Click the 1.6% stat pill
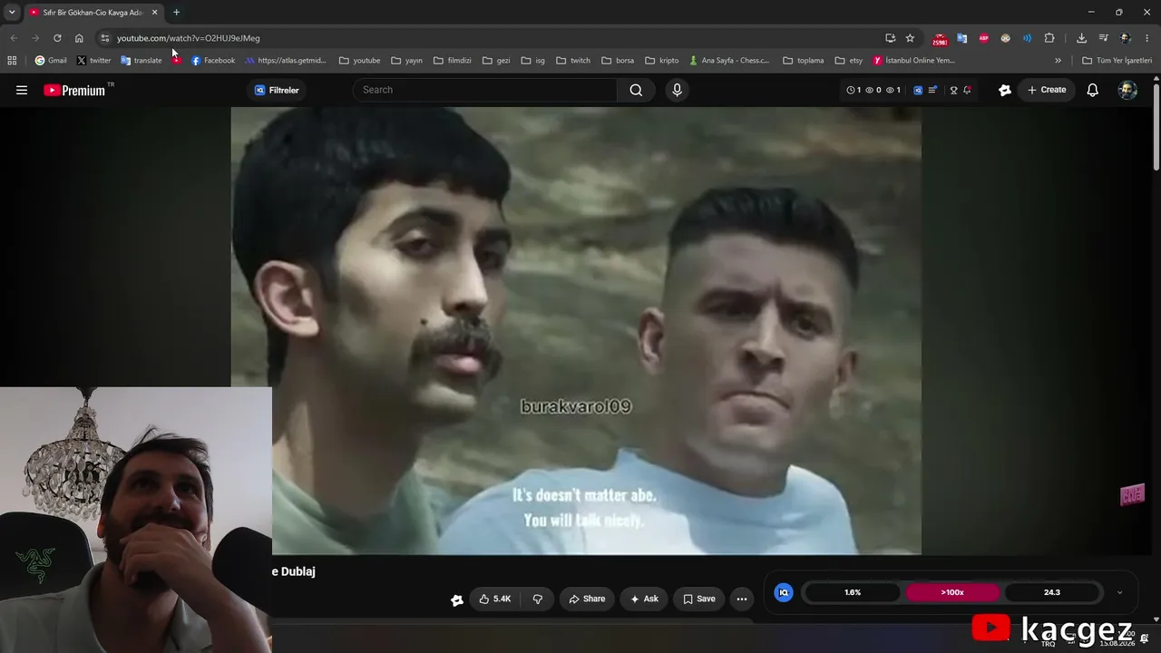The image size is (1161, 653). pos(853,592)
